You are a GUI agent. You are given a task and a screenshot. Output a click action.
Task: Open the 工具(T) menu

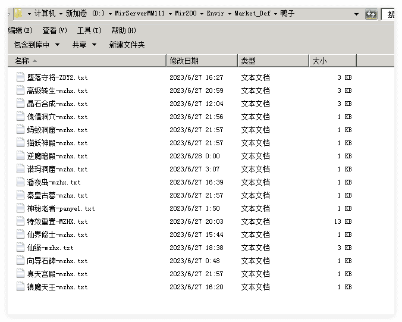89,30
